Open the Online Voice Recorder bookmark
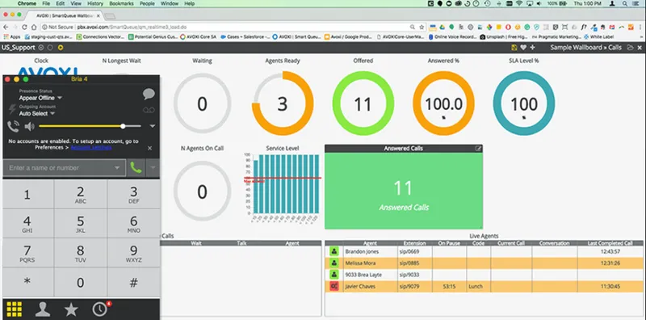Image resolution: width=646 pixels, height=320 pixels. (x=452, y=36)
